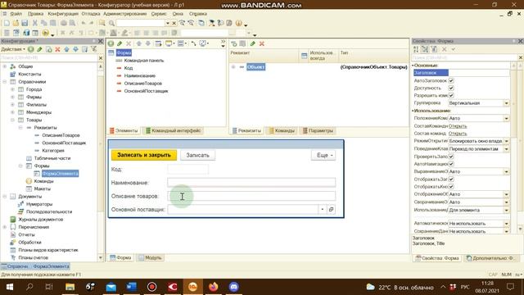The image size is (524, 295).
Task: Toggle the ПроверятьЗаполнение checkbox
Action: click(x=451, y=157)
